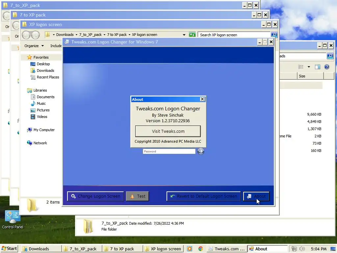Click the network tray icon
The image size is (337, 253).
tap(294, 249)
